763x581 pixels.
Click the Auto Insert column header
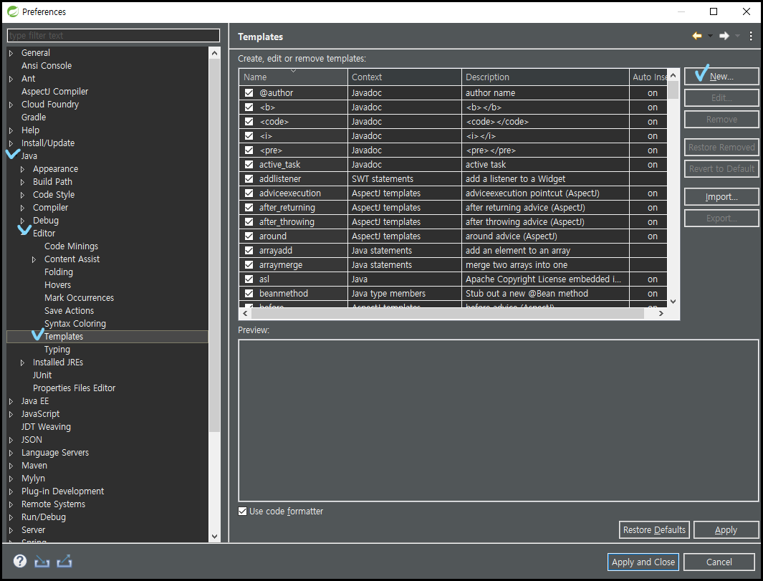pyautogui.click(x=648, y=77)
